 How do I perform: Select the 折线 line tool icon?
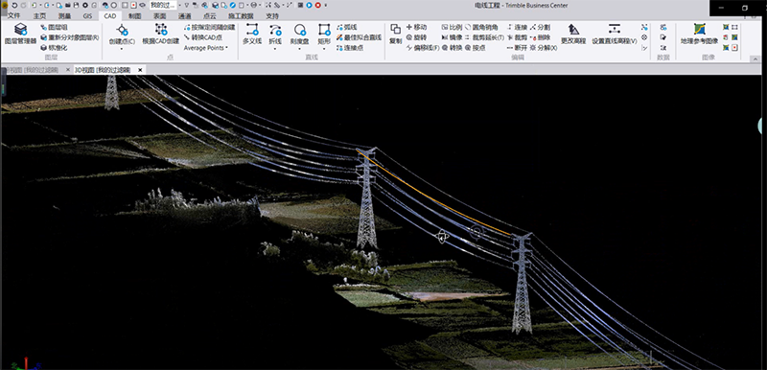[x=275, y=31]
